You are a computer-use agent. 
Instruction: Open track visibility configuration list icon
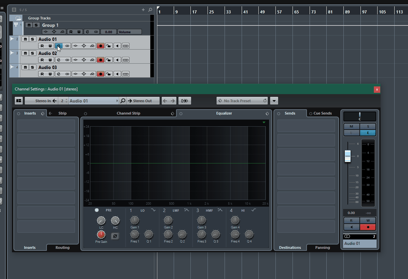click(14, 10)
